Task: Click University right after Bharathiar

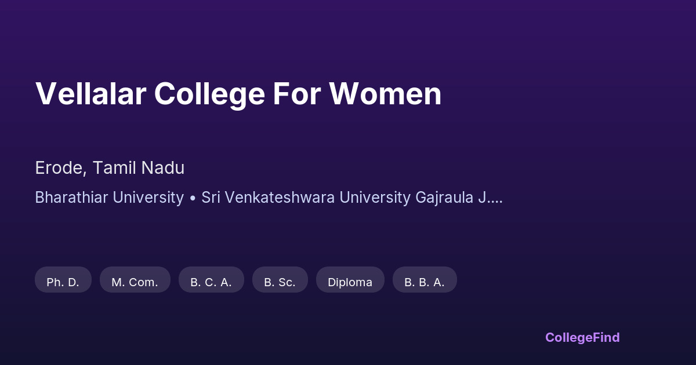Action: coord(148,198)
